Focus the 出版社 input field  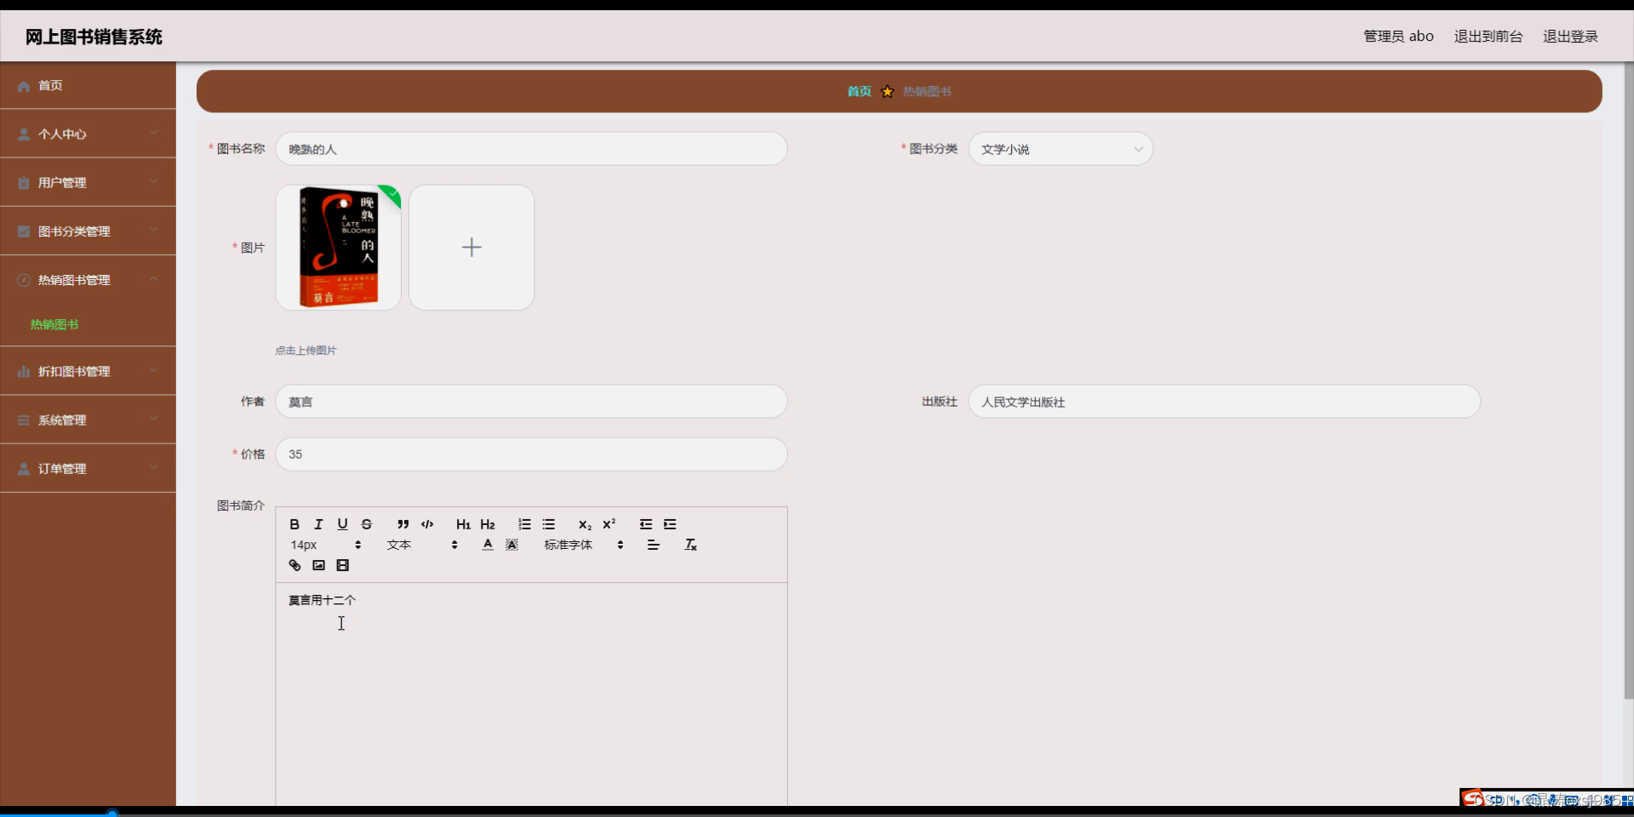click(1224, 402)
